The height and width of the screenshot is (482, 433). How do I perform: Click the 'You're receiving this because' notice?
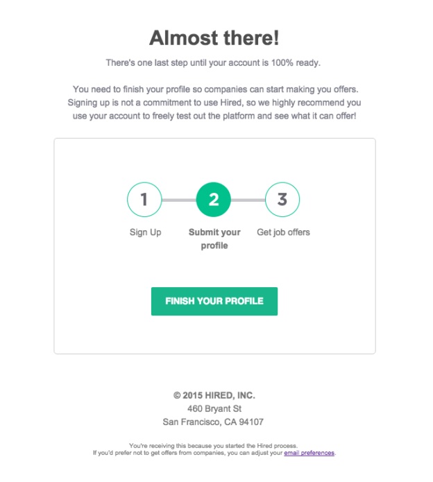[214, 446]
